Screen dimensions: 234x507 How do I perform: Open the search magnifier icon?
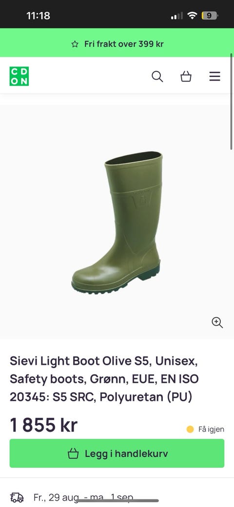[x=157, y=77]
